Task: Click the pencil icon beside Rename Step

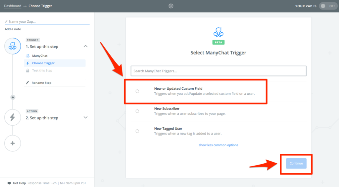Action: click(x=27, y=83)
